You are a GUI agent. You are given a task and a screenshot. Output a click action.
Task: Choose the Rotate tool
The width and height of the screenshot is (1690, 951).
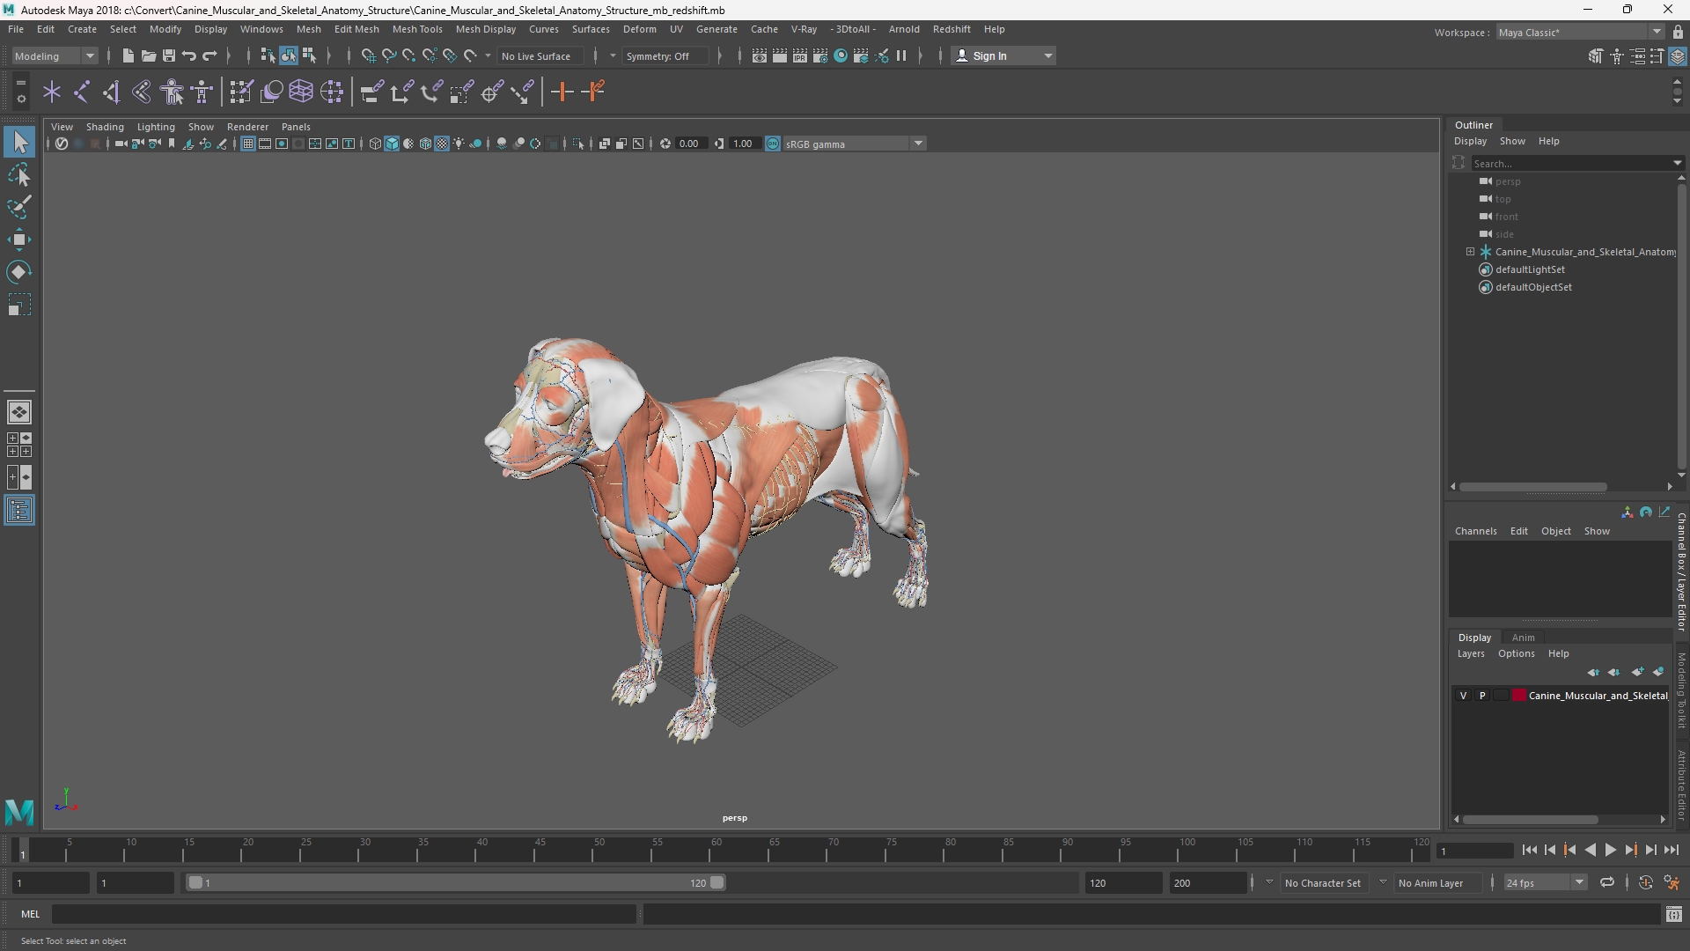(19, 272)
